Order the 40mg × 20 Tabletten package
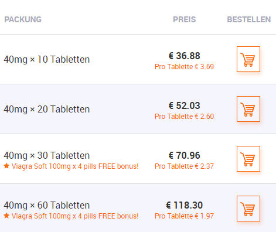276x232 pixels. point(248,109)
